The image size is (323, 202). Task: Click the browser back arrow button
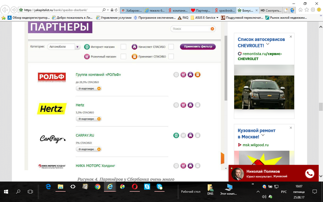tap(5, 10)
